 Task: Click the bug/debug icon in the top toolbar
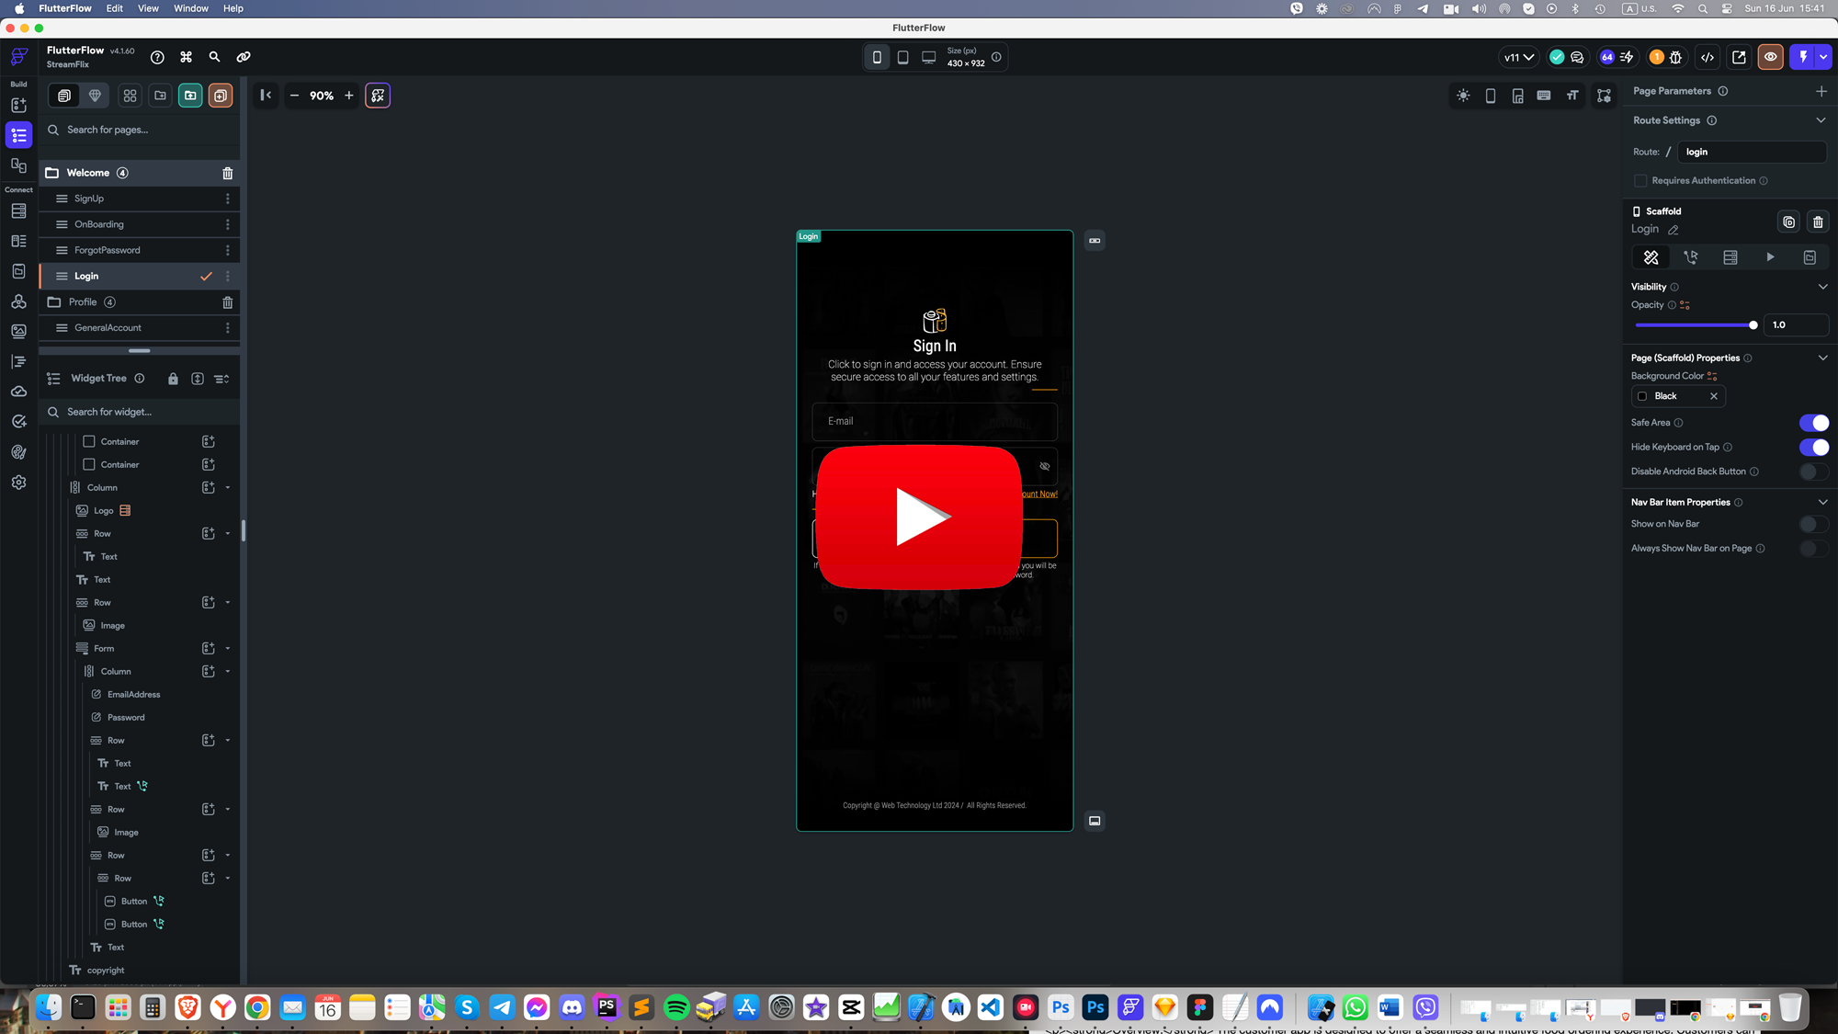tap(1675, 57)
